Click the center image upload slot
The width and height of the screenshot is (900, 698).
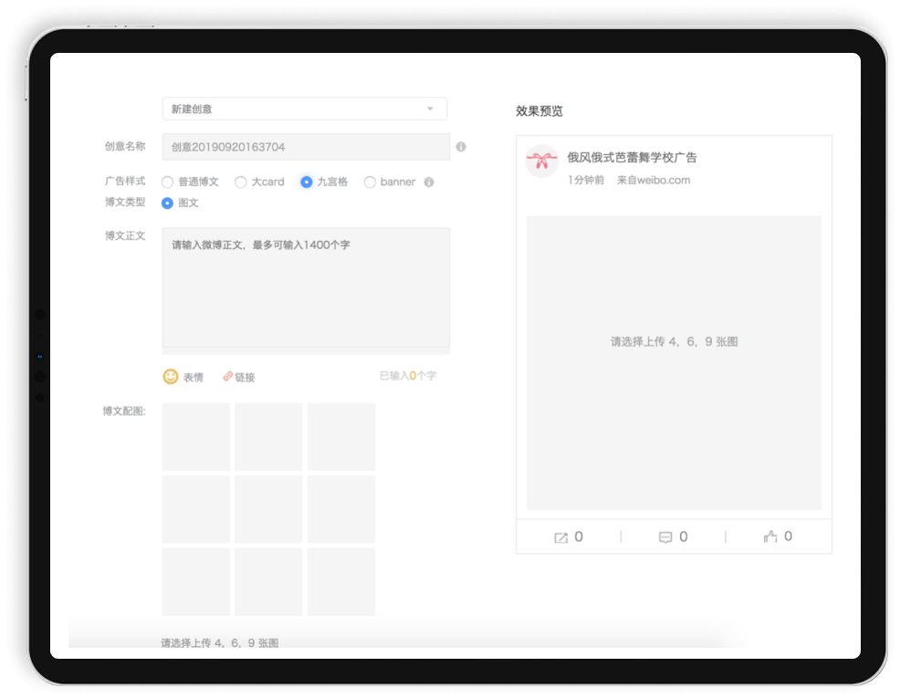click(x=268, y=509)
